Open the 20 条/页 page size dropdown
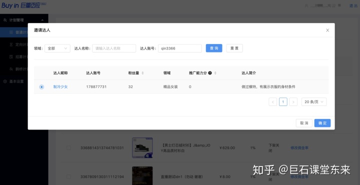 tap(314, 101)
